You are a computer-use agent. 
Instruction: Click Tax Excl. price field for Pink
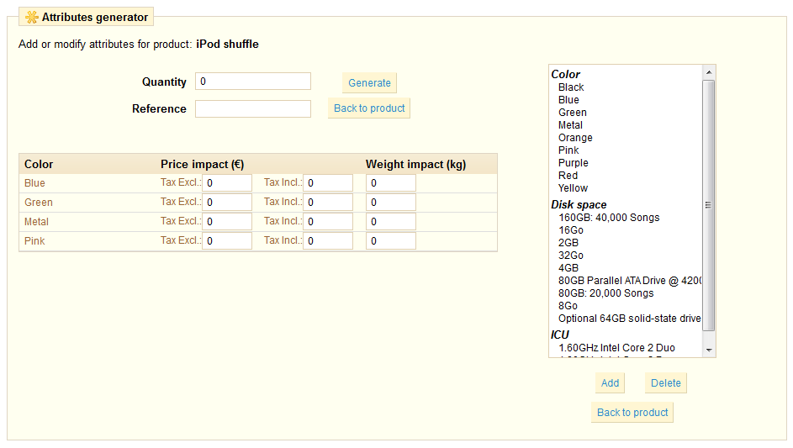tap(227, 240)
